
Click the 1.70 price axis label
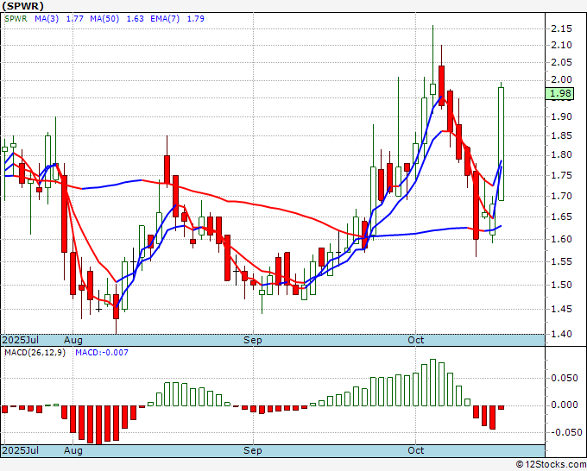pos(562,196)
